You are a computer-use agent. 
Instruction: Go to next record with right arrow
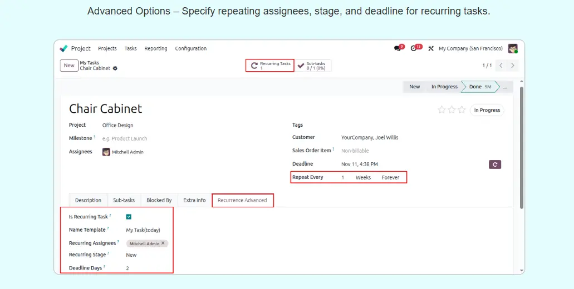click(513, 66)
